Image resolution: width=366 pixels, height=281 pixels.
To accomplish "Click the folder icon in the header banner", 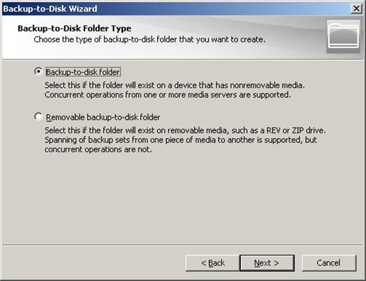I will click(x=343, y=36).
